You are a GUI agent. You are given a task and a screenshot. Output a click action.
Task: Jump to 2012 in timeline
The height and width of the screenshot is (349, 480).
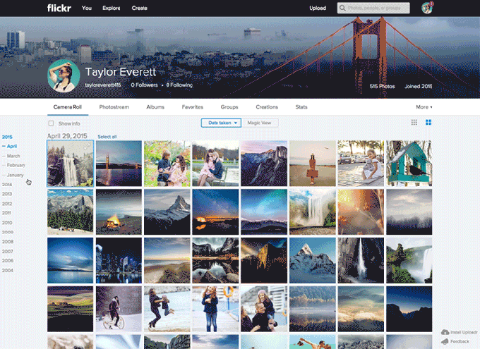7,204
